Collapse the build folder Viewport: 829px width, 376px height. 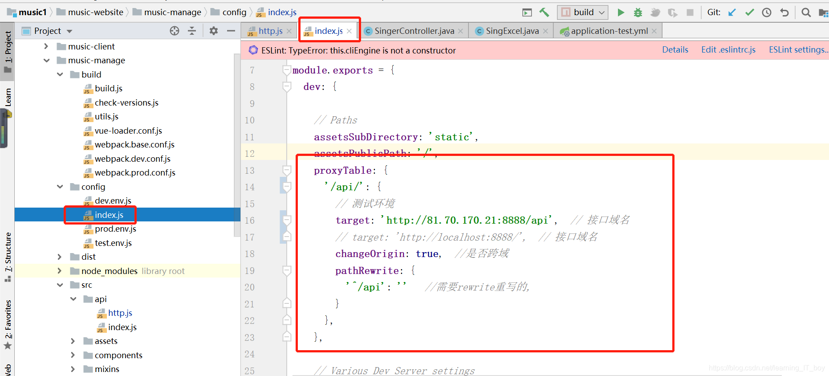60,74
